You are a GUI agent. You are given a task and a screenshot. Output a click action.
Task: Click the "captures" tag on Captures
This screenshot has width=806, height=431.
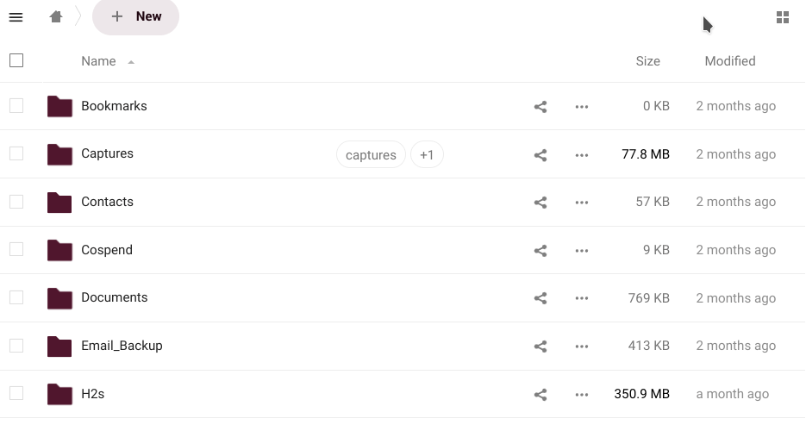(x=371, y=155)
